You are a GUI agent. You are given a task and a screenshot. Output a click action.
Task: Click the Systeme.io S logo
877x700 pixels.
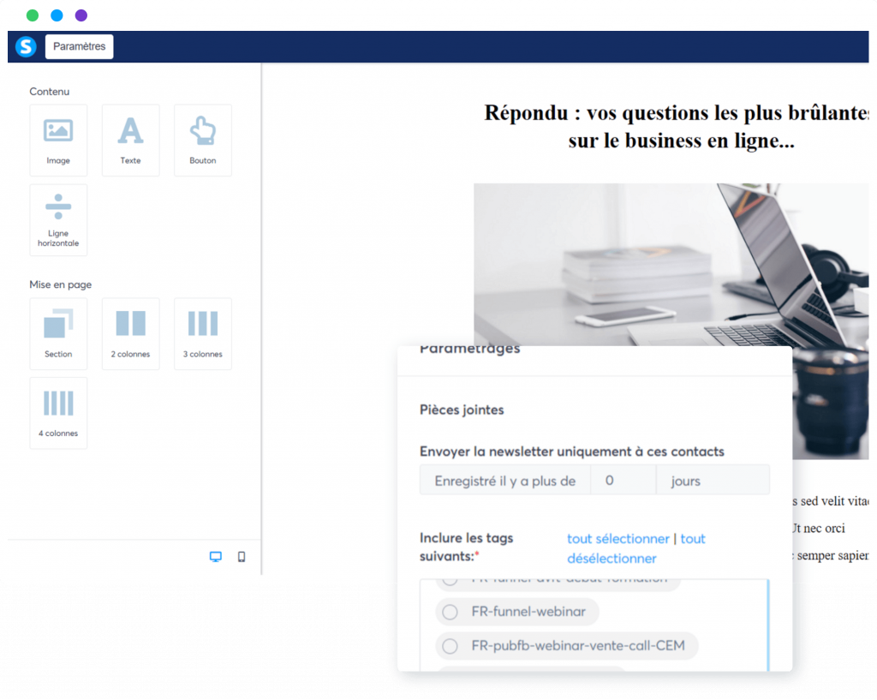point(26,46)
